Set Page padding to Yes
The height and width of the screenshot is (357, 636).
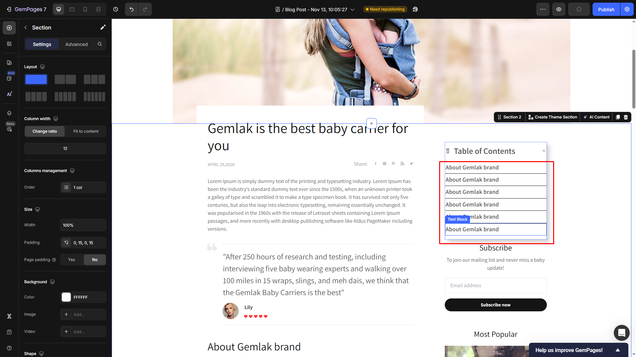(72, 260)
